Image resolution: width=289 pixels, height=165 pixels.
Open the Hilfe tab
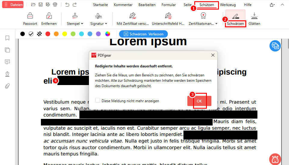(248, 5)
